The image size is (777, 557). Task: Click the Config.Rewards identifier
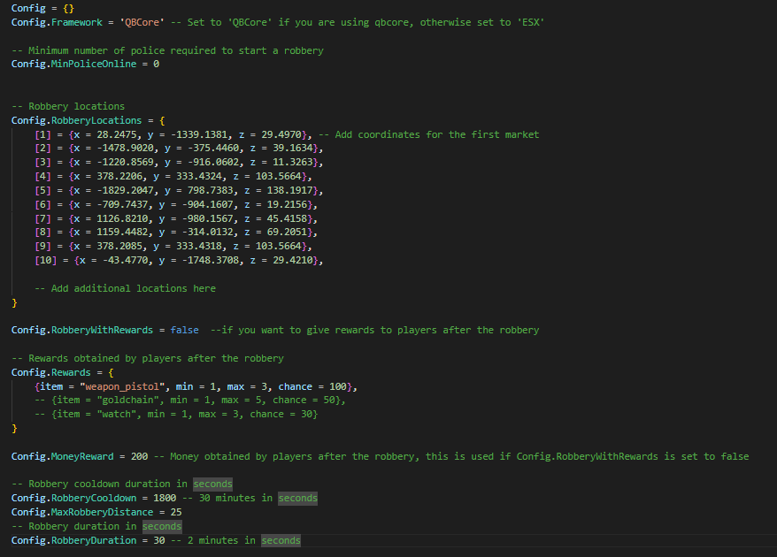[51, 372]
